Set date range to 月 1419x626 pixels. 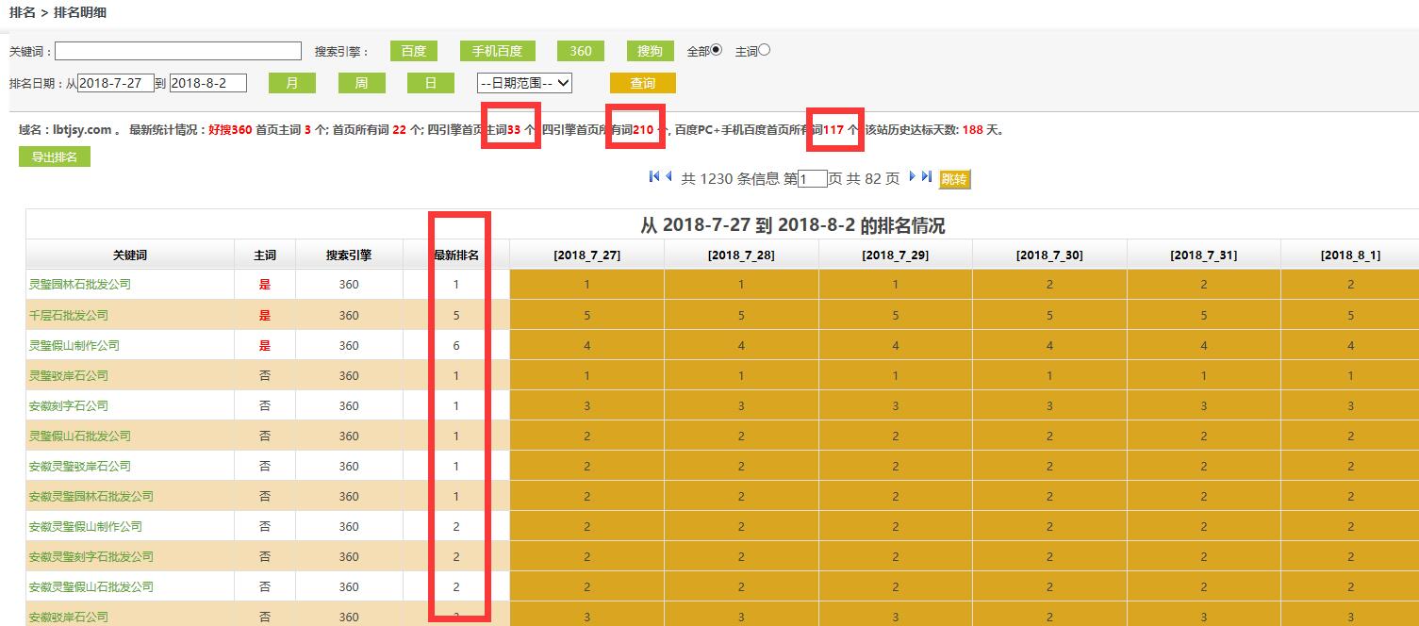coord(292,83)
